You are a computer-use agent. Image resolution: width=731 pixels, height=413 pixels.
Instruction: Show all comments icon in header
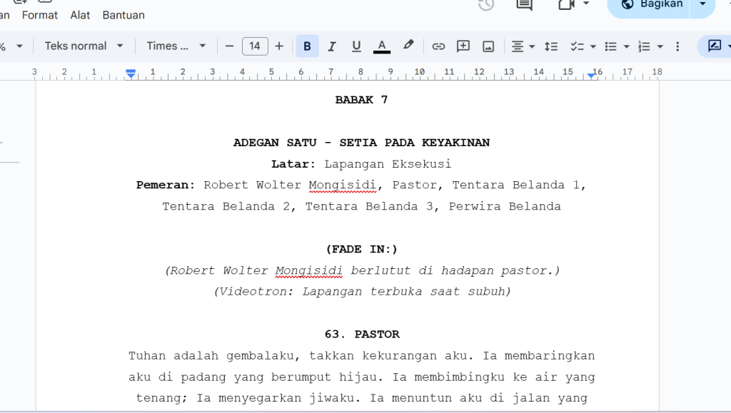tap(524, 4)
